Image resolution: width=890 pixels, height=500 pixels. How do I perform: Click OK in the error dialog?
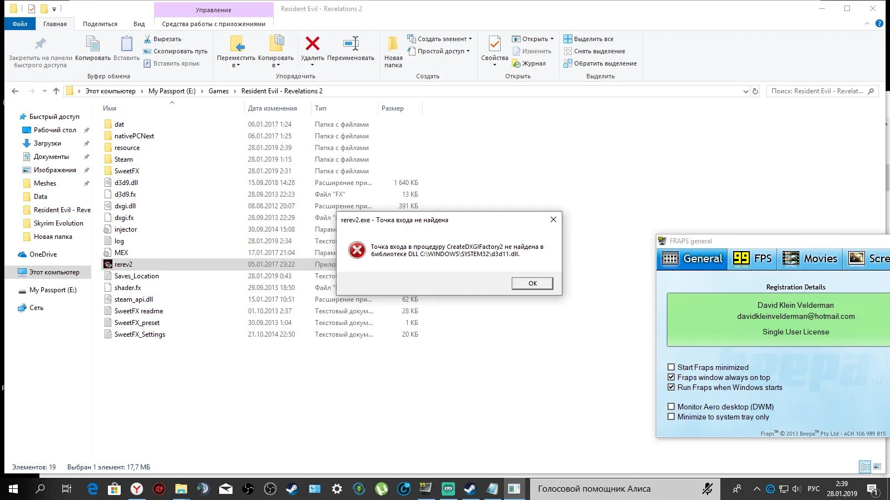pyautogui.click(x=532, y=283)
